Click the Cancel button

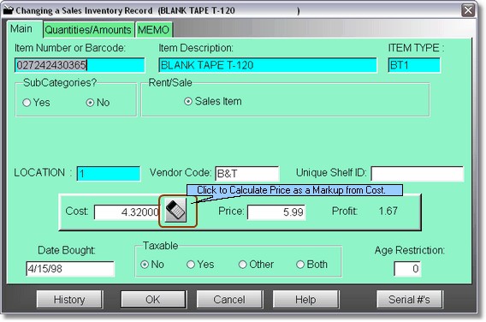coord(229,300)
